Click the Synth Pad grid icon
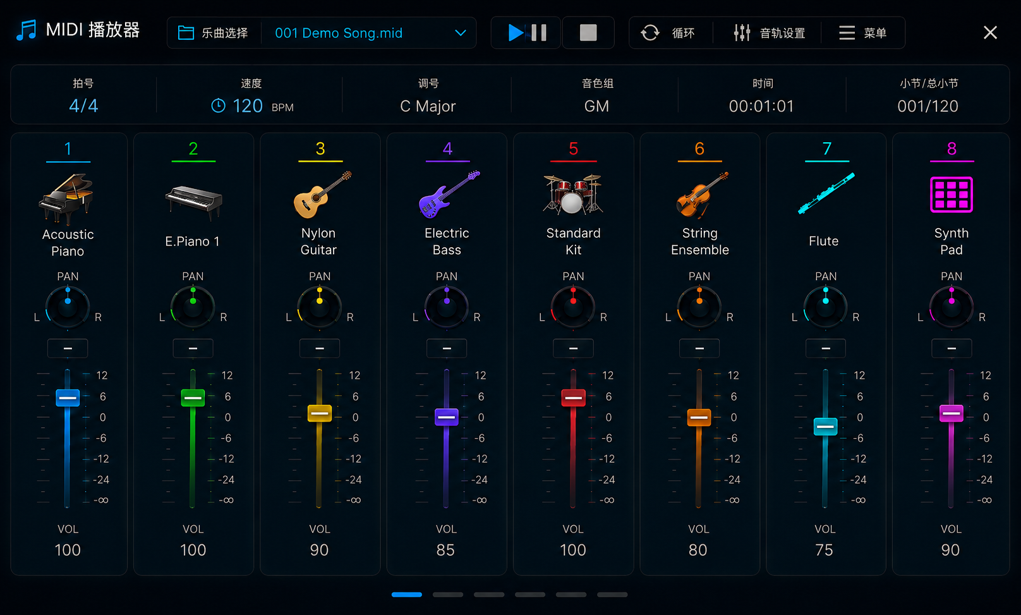 (x=952, y=195)
